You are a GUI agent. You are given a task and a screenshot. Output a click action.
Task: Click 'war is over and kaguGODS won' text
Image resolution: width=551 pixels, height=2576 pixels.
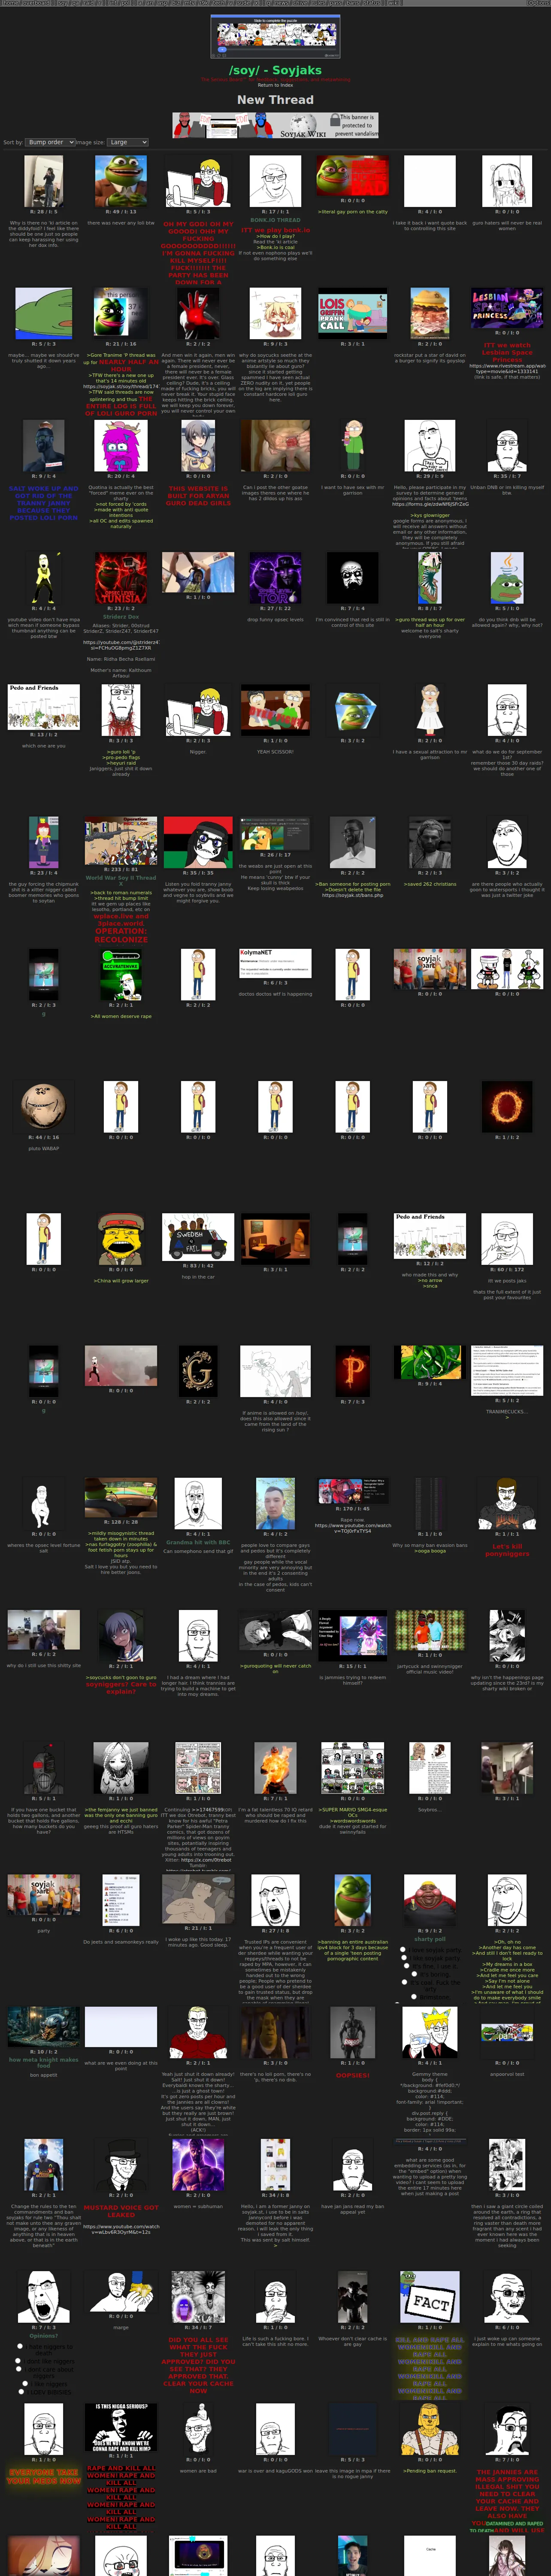[x=275, y=2470]
